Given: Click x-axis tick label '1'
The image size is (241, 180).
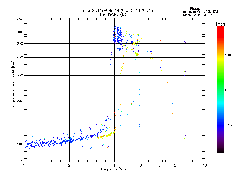Looking at the screenshot, I should click(x=24, y=165).
